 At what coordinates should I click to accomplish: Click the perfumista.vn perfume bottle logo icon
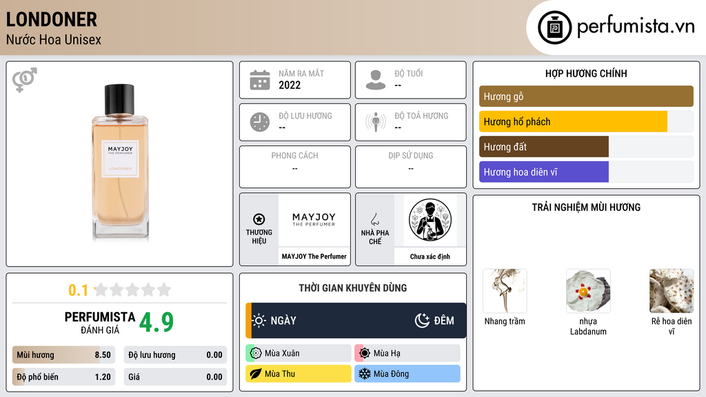pos(554,28)
